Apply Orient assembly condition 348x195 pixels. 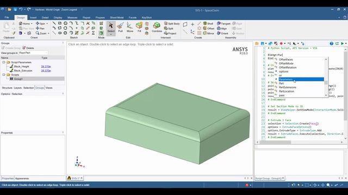coord(222,33)
